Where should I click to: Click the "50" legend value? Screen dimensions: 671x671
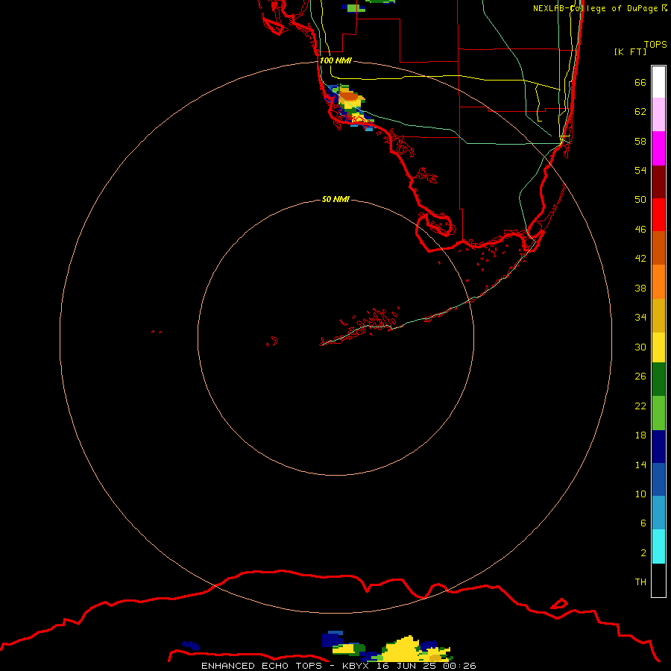pyautogui.click(x=640, y=200)
